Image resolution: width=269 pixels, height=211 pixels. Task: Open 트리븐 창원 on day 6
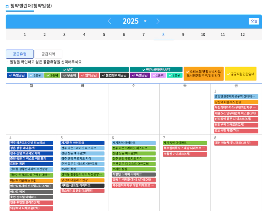pyautogui.click(x=134, y=169)
